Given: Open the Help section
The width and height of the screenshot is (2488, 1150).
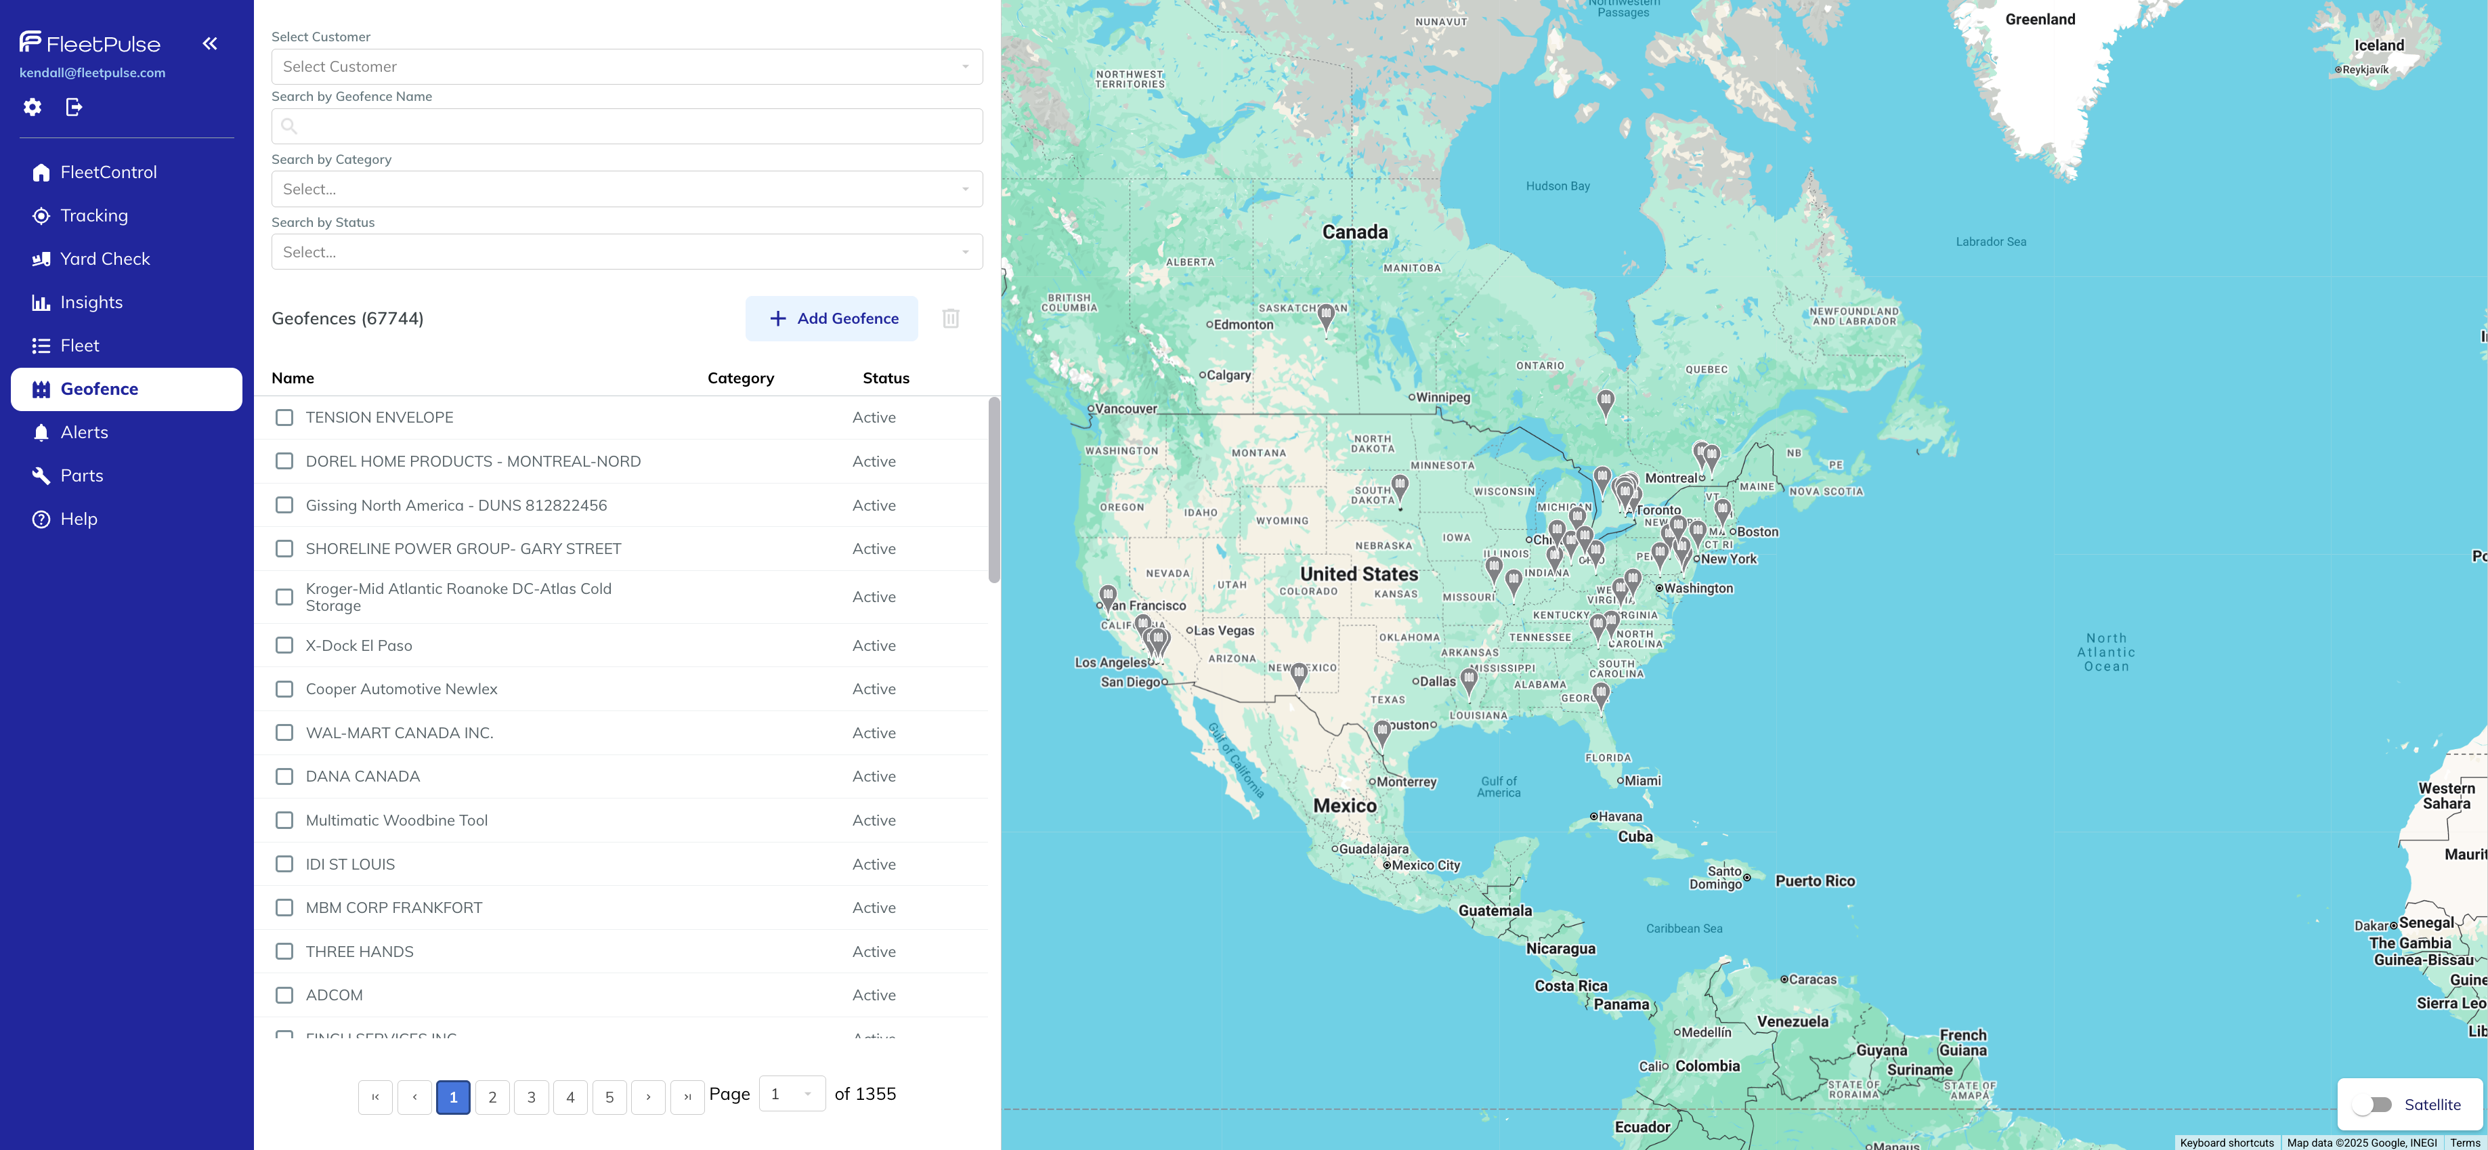Looking at the screenshot, I should pos(79,519).
